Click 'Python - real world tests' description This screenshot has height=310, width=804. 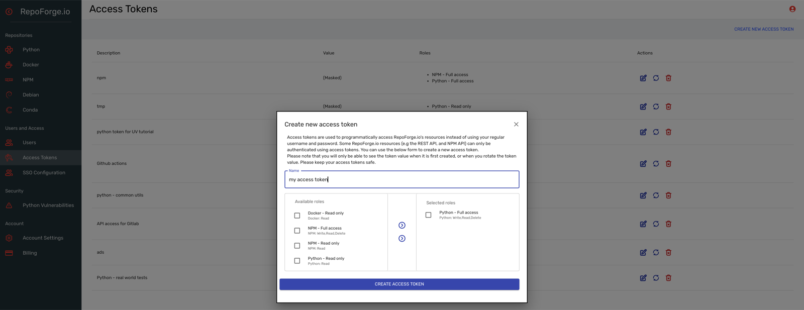coord(122,278)
